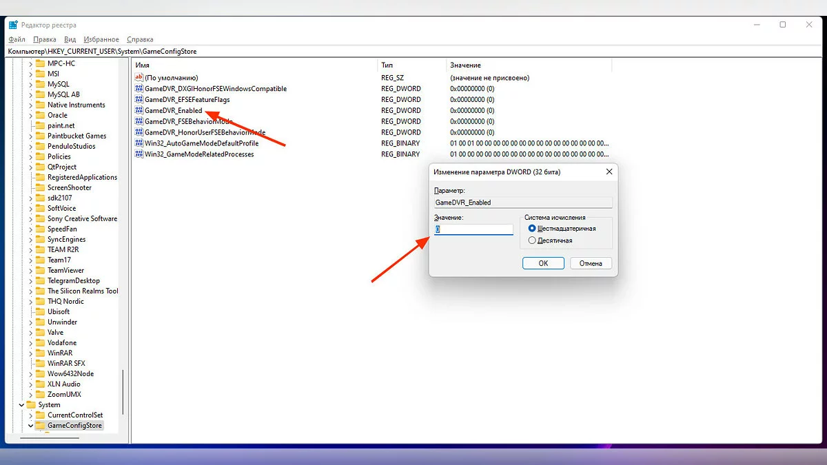The height and width of the screenshot is (465, 827).
Task: Select The Silicon Realms Tool tree item
Action: pos(83,291)
